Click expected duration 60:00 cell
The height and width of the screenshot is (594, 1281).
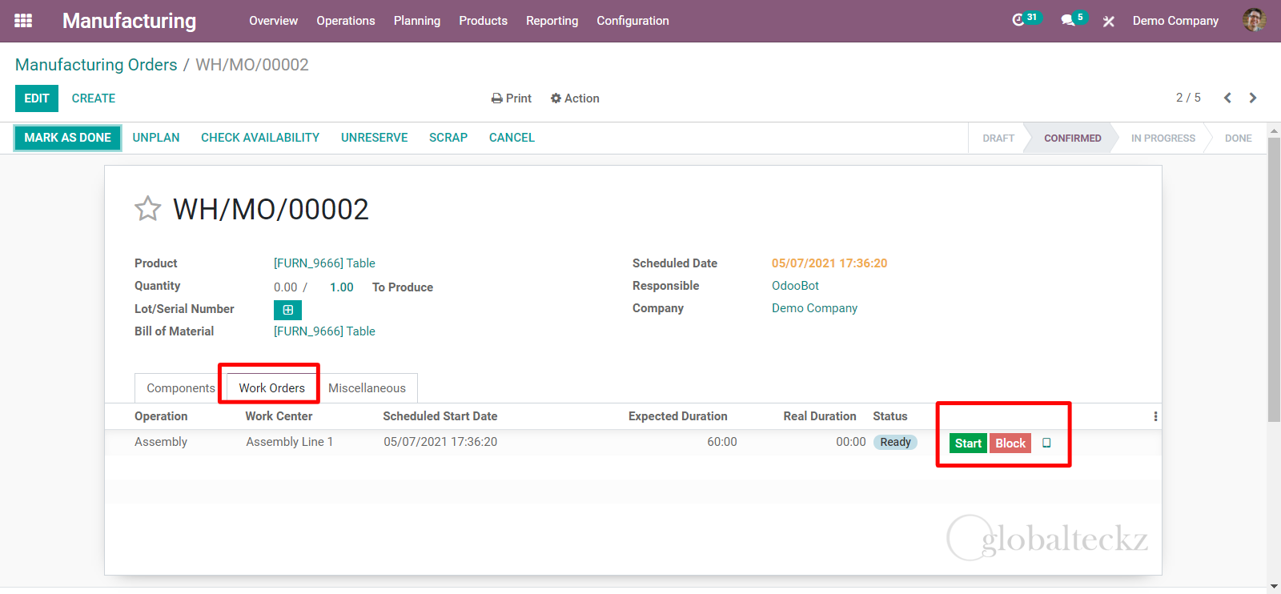tap(722, 442)
